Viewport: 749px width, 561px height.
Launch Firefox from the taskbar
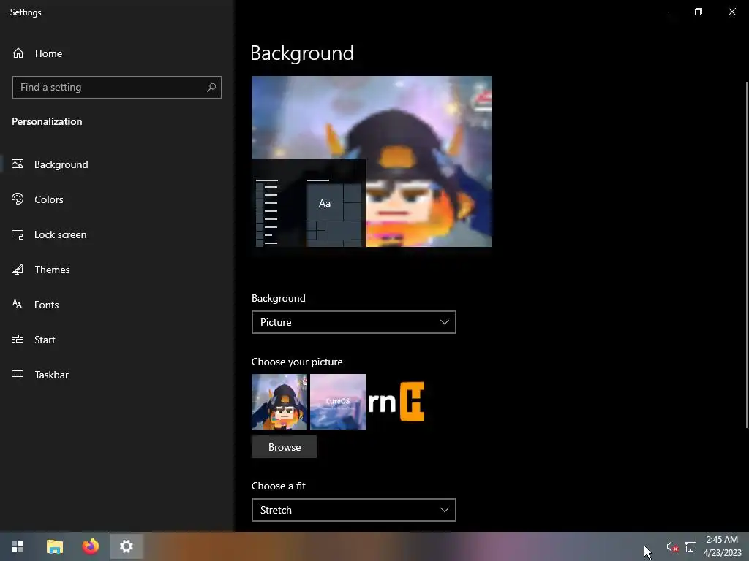click(90, 546)
